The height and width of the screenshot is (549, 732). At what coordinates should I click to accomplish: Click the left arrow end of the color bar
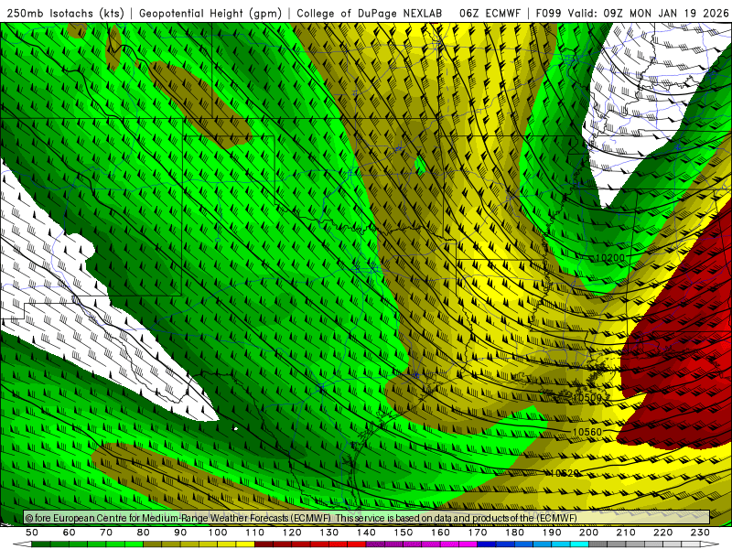[x=22, y=544]
